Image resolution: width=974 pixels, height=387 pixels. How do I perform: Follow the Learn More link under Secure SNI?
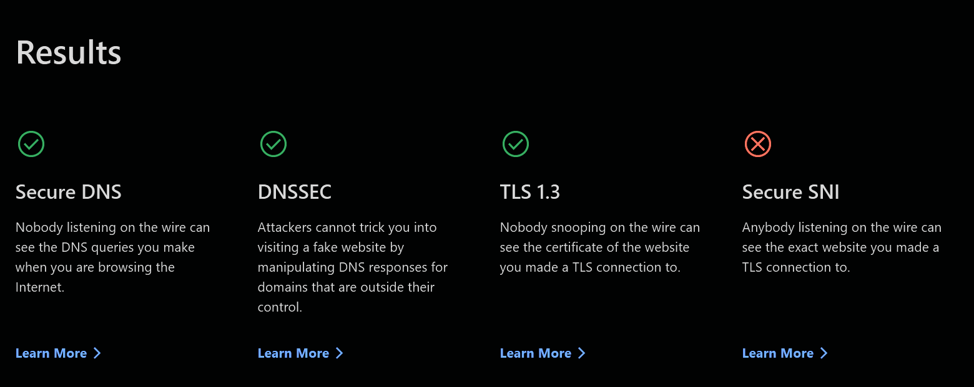pyautogui.click(x=778, y=353)
